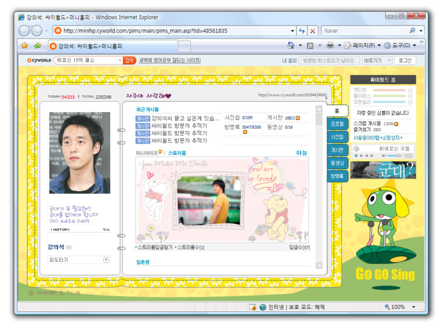440x328 pixels.
Task: Select the 프로필 side tab
Action: click(337, 124)
